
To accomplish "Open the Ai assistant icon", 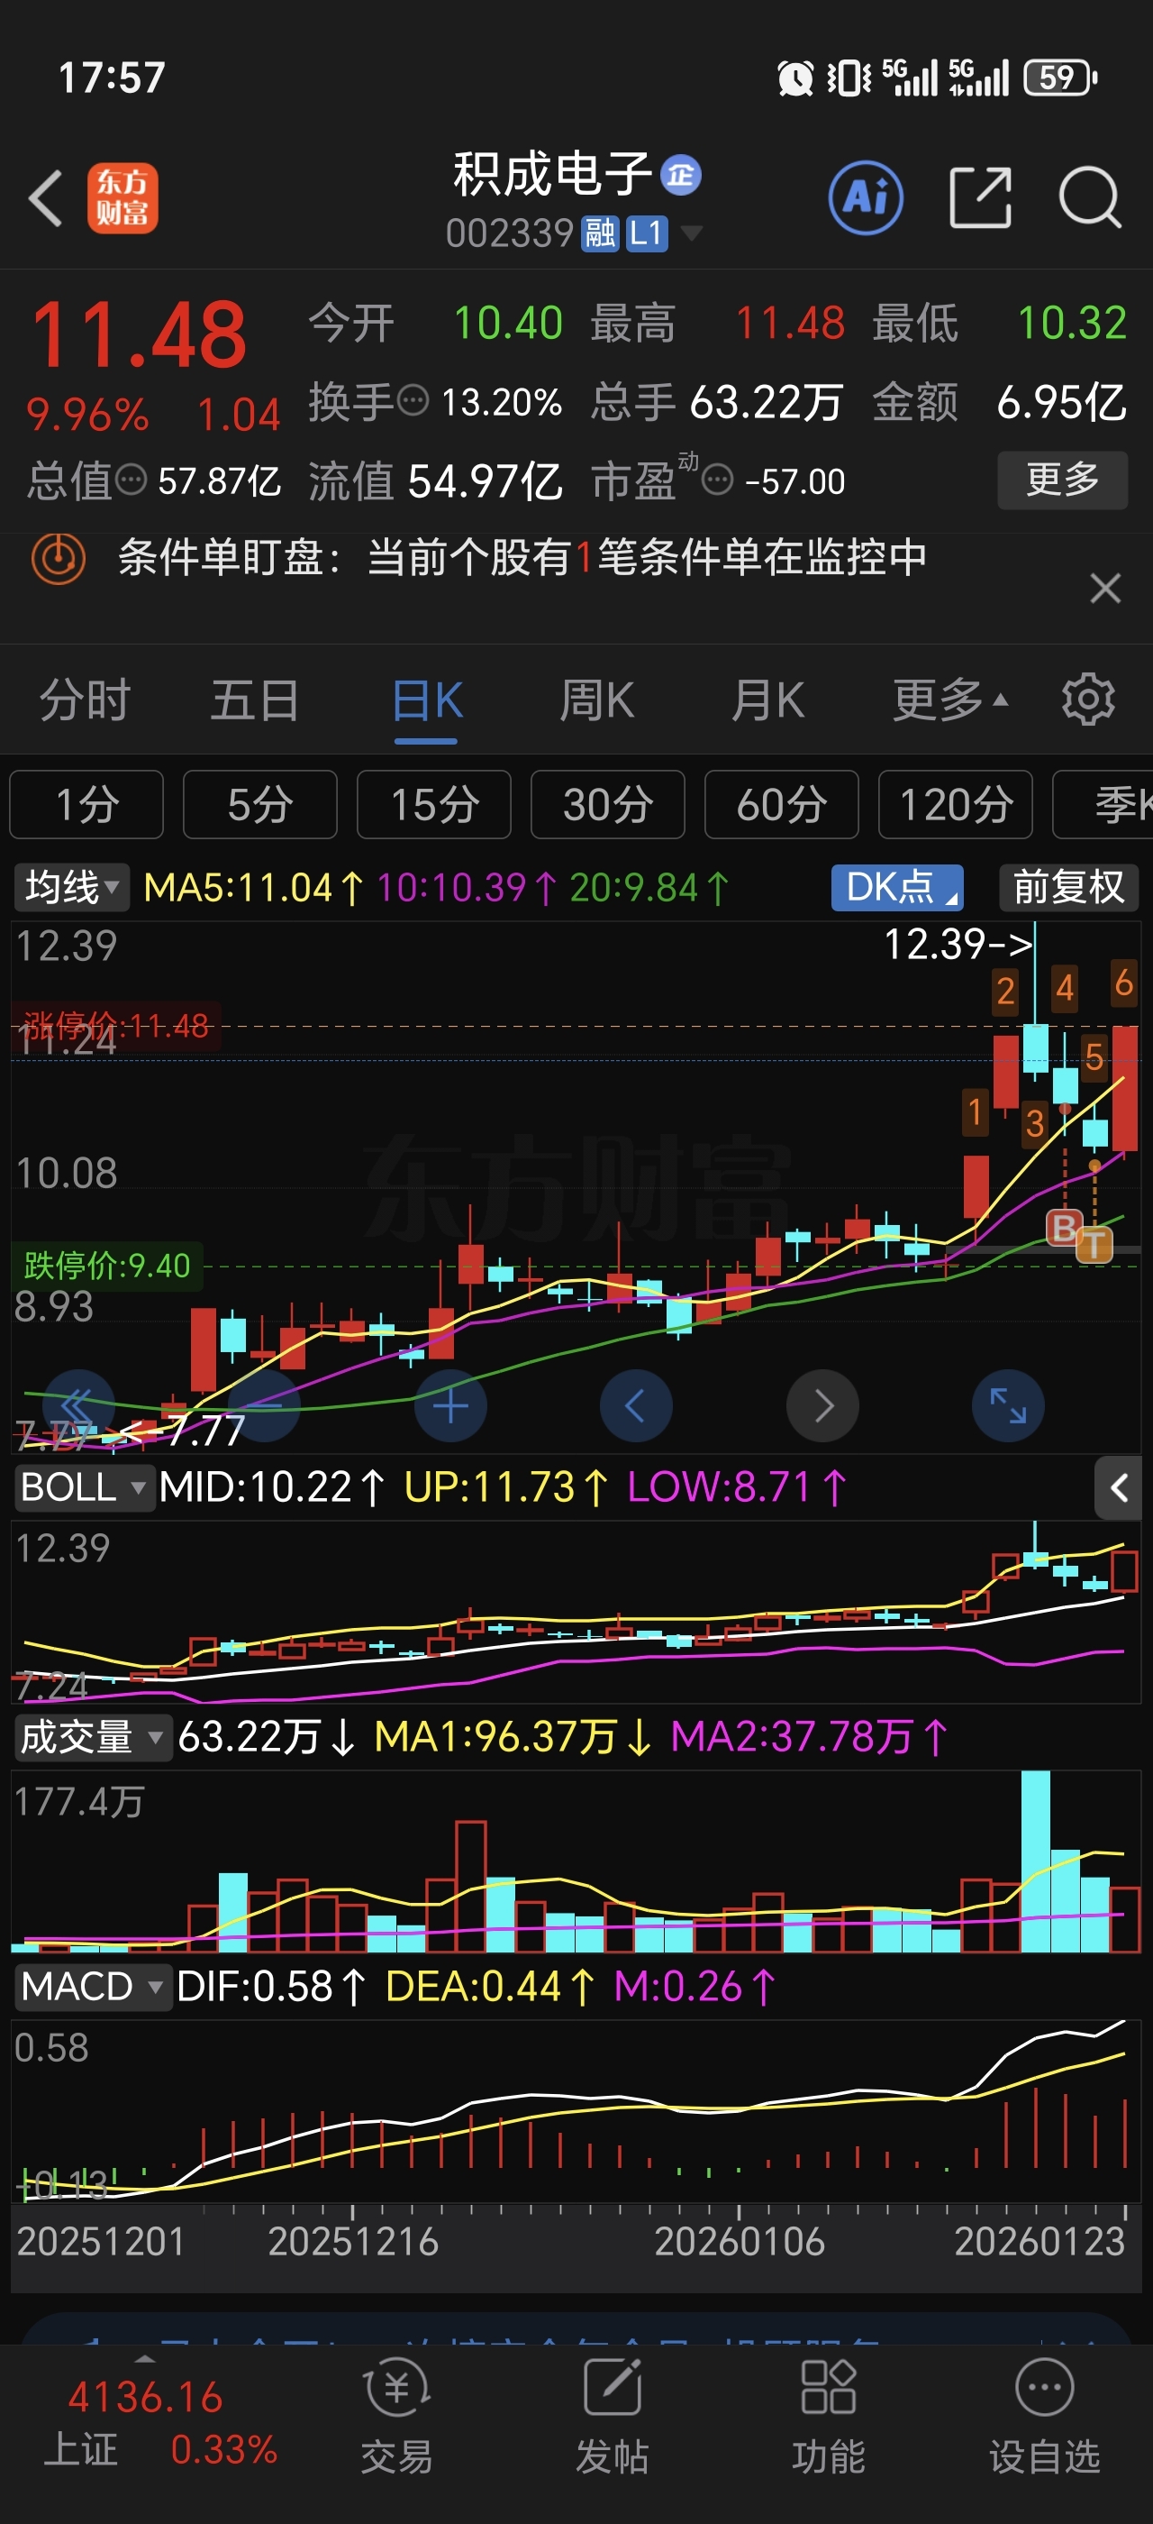I will click(x=866, y=198).
